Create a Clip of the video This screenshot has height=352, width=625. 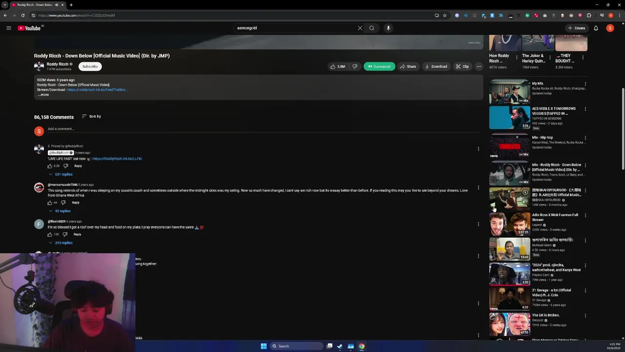[462, 66]
